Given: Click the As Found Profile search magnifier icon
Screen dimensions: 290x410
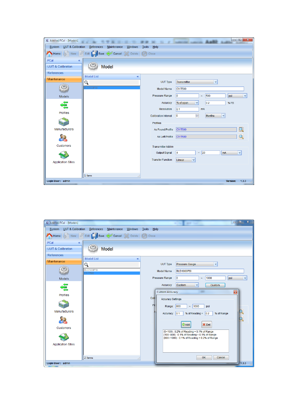Looking at the screenshot, I should (x=241, y=129).
